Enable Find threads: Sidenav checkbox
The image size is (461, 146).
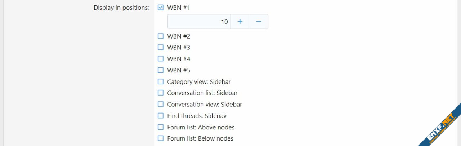click(x=161, y=116)
